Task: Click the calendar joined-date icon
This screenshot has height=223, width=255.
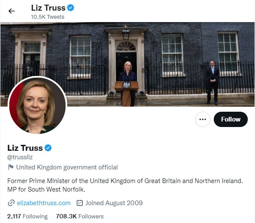Action: pos(80,203)
